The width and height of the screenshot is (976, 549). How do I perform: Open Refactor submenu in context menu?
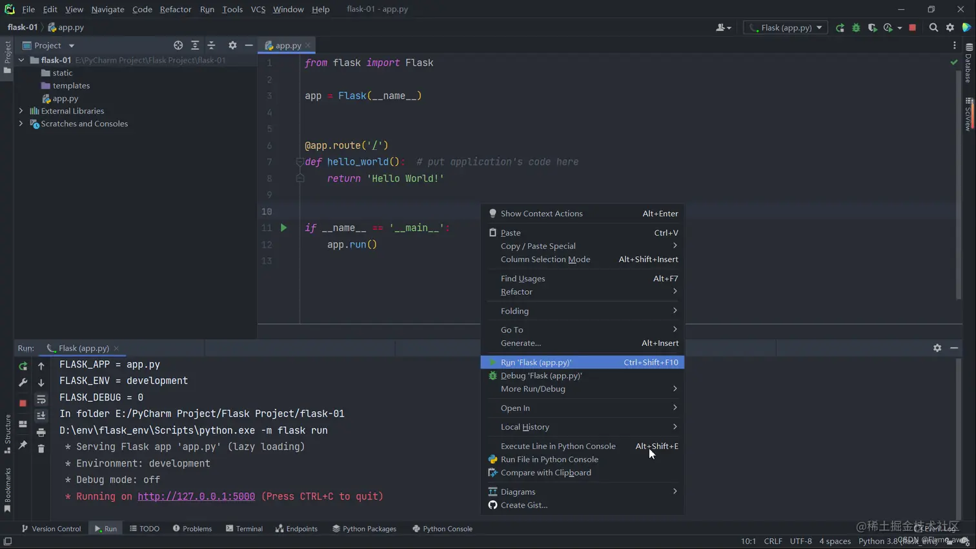tap(582, 292)
